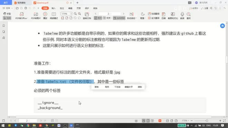Screen dimensions: 228x128
Task: Start slideshow with 播放 button
Action: click(x=45, y=16)
